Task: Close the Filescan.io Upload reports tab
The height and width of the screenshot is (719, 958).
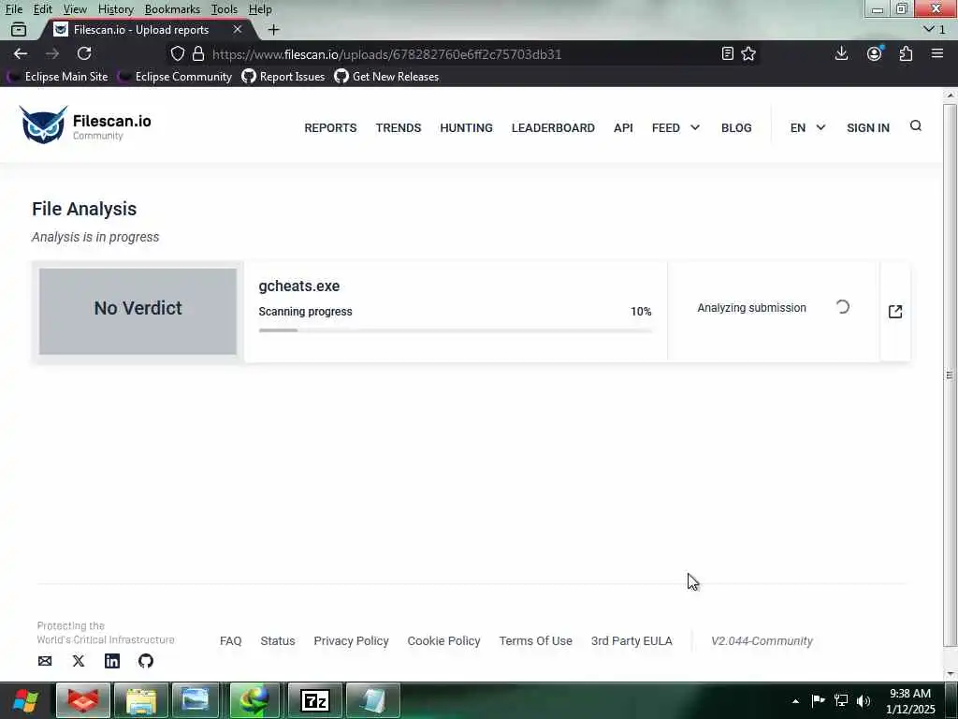Action: [x=238, y=29]
